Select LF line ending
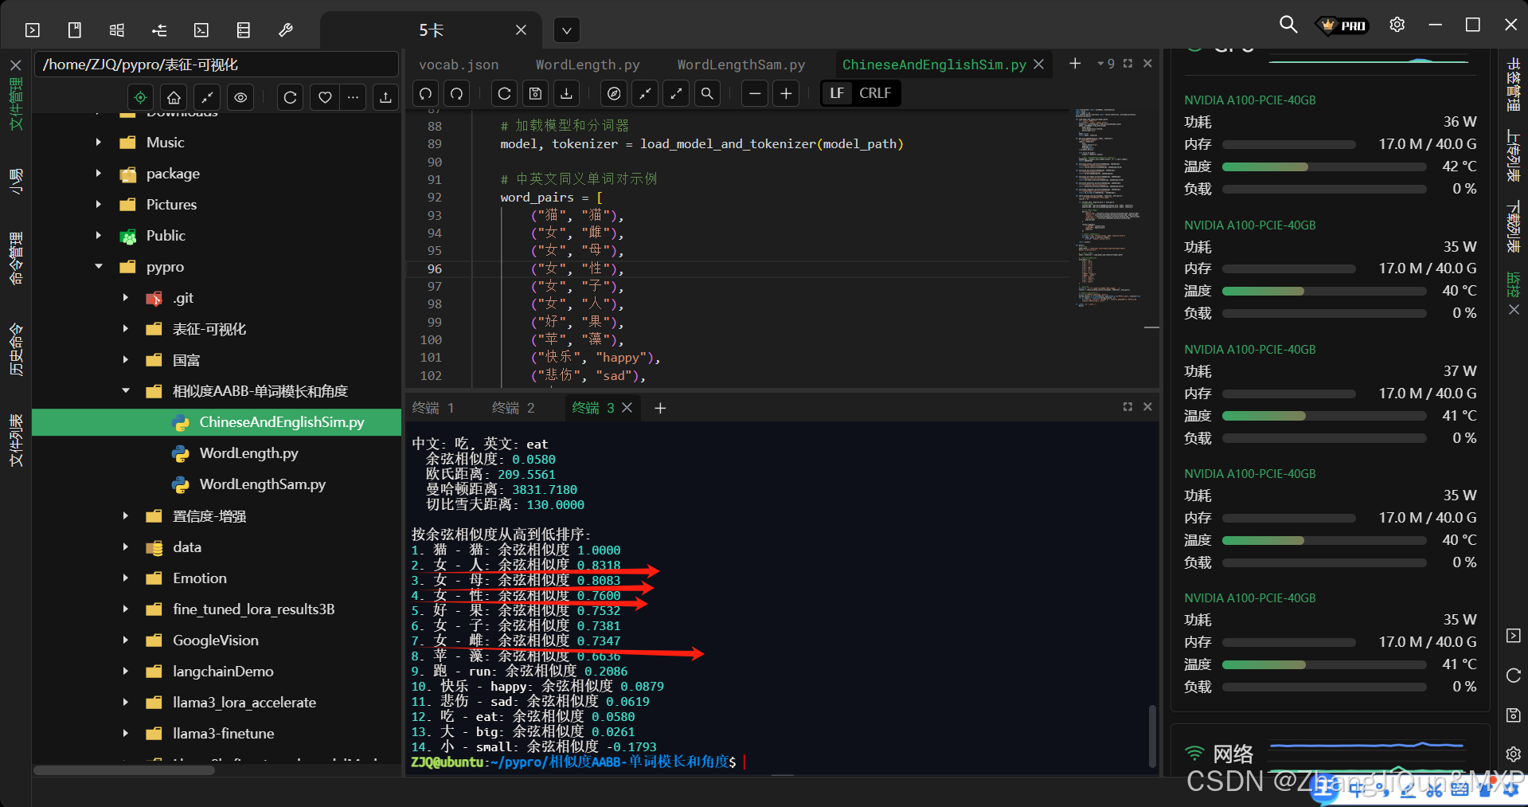Viewport: 1528px width, 807px height. point(837,93)
